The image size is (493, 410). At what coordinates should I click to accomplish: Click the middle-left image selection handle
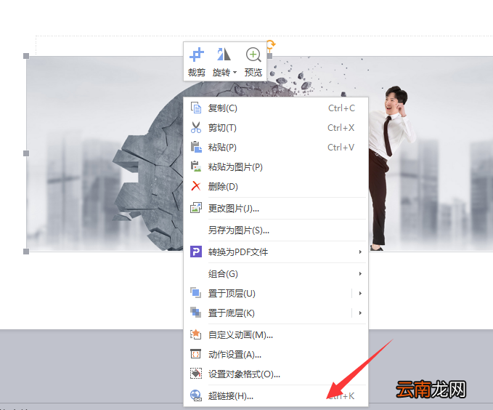click(26, 153)
